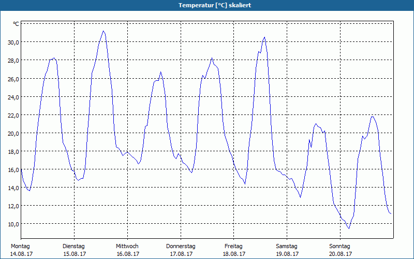Click the Sunday minimum point below 10°C
The image size is (414, 259).
pos(349,228)
